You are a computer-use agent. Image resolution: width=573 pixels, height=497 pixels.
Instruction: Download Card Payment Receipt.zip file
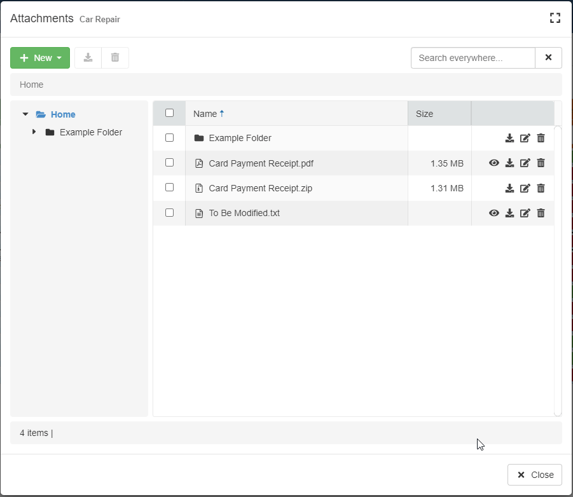click(x=509, y=188)
